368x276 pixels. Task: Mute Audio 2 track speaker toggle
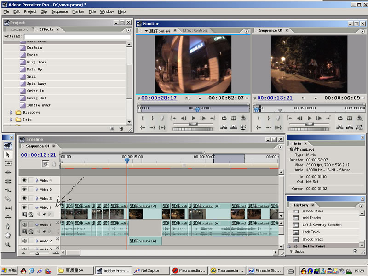(24, 241)
